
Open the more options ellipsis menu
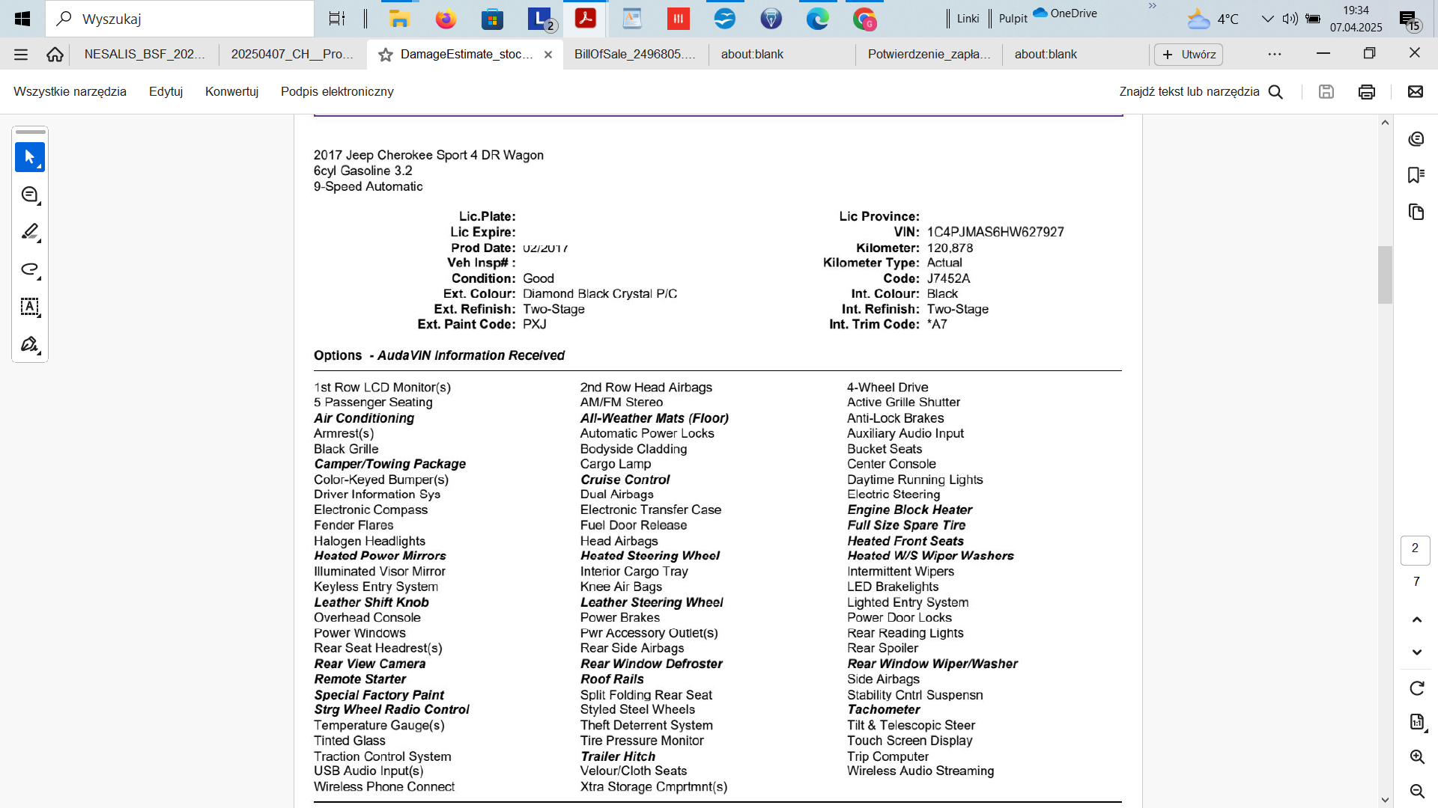pyautogui.click(x=1275, y=55)
